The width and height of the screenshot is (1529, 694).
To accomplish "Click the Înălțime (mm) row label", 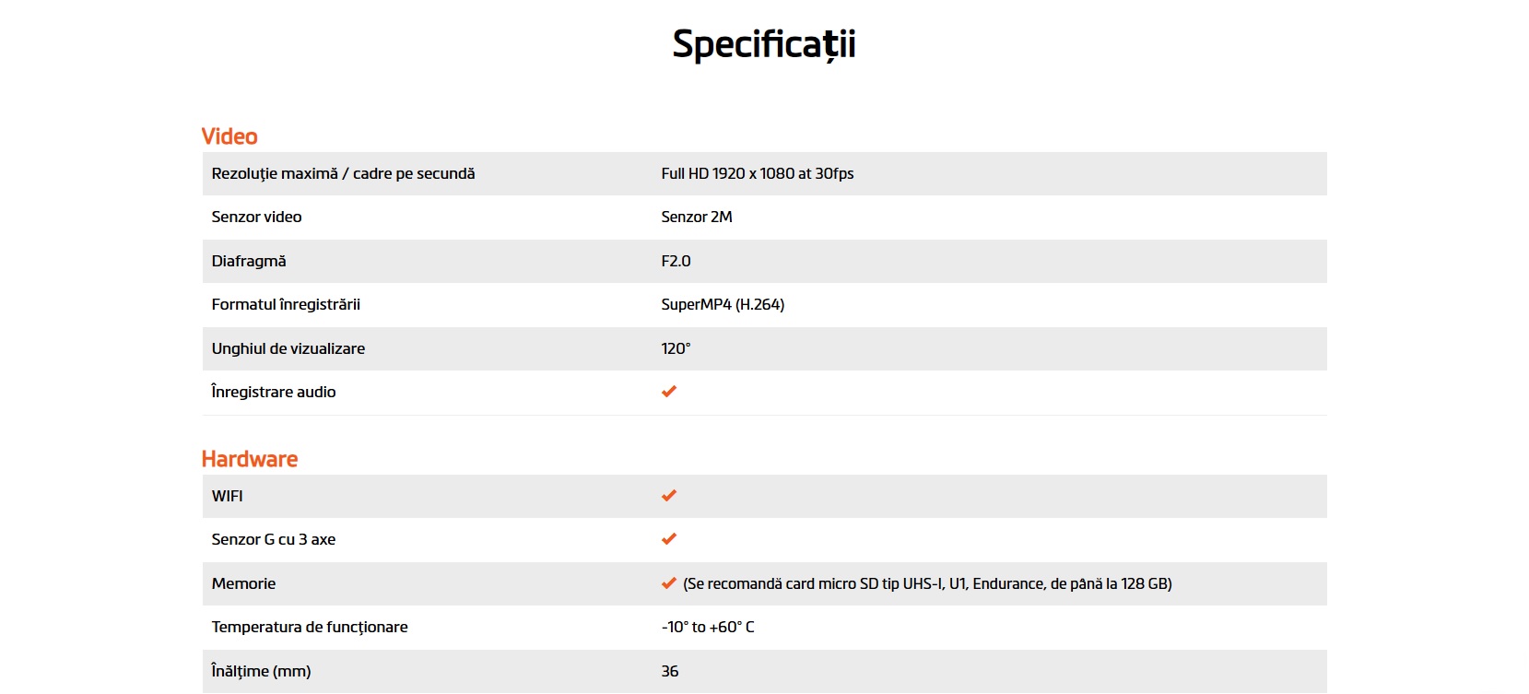I will 261,671.
